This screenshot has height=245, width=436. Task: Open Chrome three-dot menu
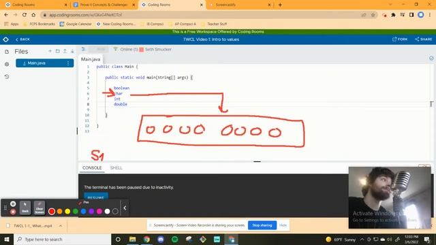click(x=430, y=15)
